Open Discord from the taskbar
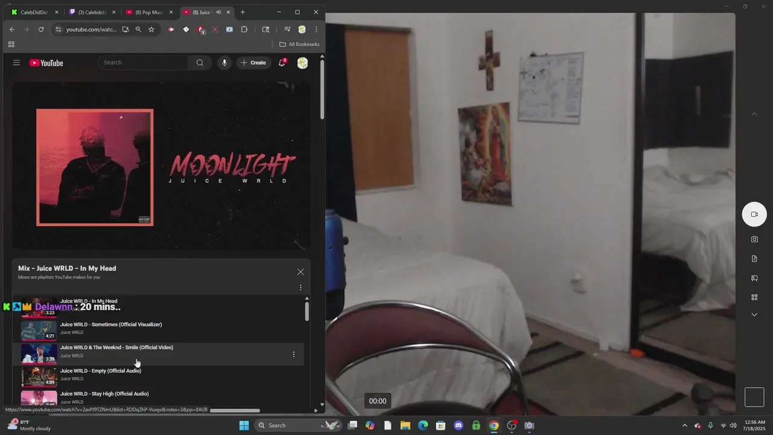Screen dimensions: 773x435 click(458, 425)
